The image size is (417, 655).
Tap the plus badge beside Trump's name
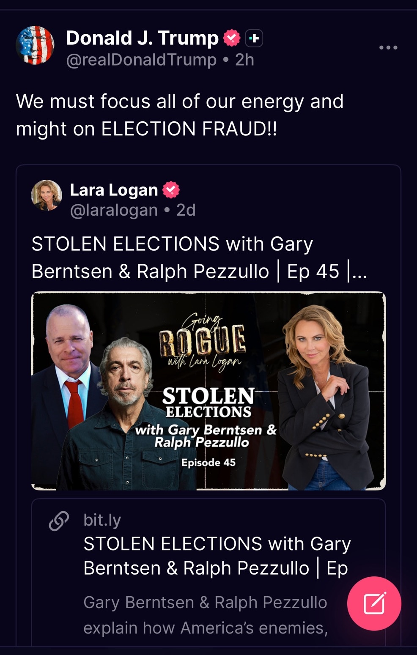(x=254, y=38)
